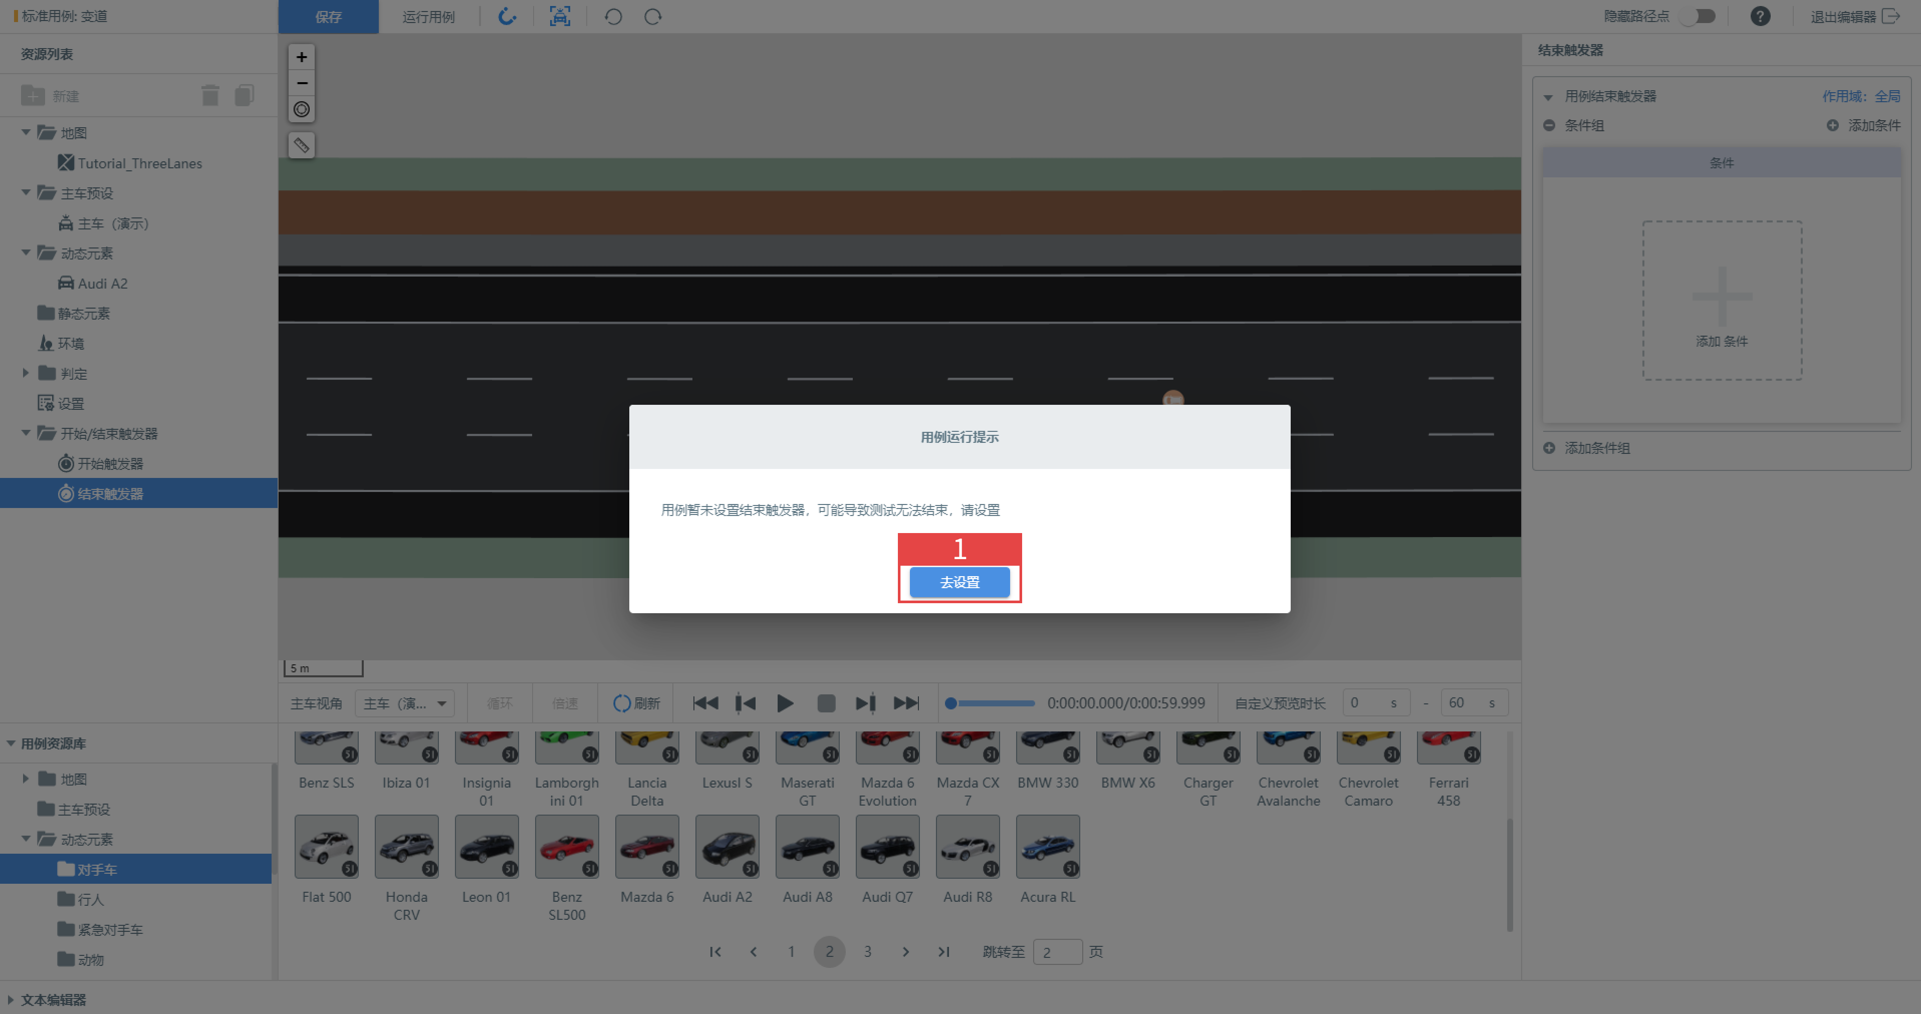The image size is (1921, 1014).
Task: Select the Honda CRV car thumbnail
Action: click(406, 846)
